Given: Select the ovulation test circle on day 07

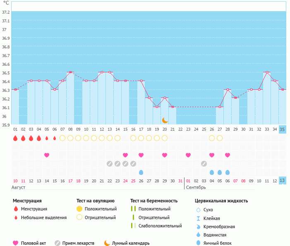Looking at the screenshot, I should (62, 138).
